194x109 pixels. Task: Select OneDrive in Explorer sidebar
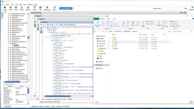(x=101, y=62)
